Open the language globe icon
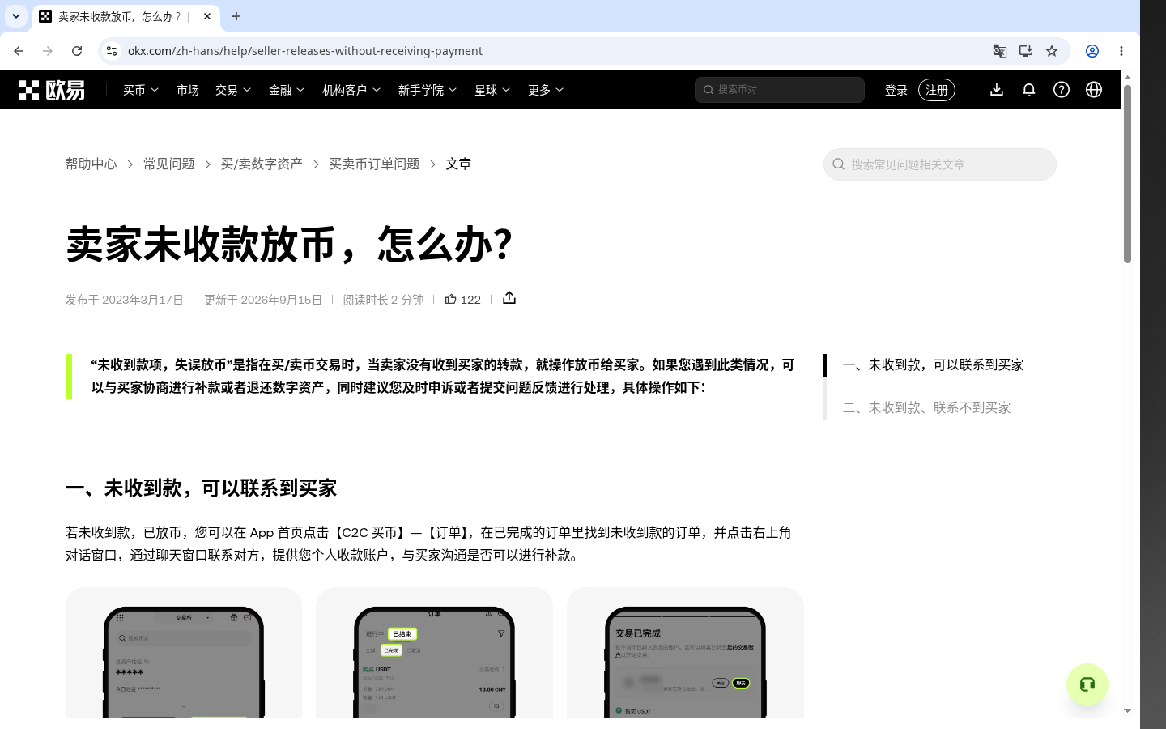1166x729 pixels. [x=1094, y=90]
